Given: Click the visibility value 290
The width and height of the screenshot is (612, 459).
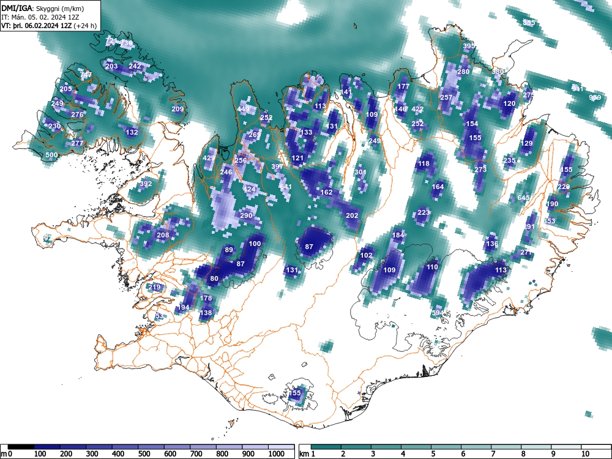Looking at the screenshot, I should coord(246,215).
